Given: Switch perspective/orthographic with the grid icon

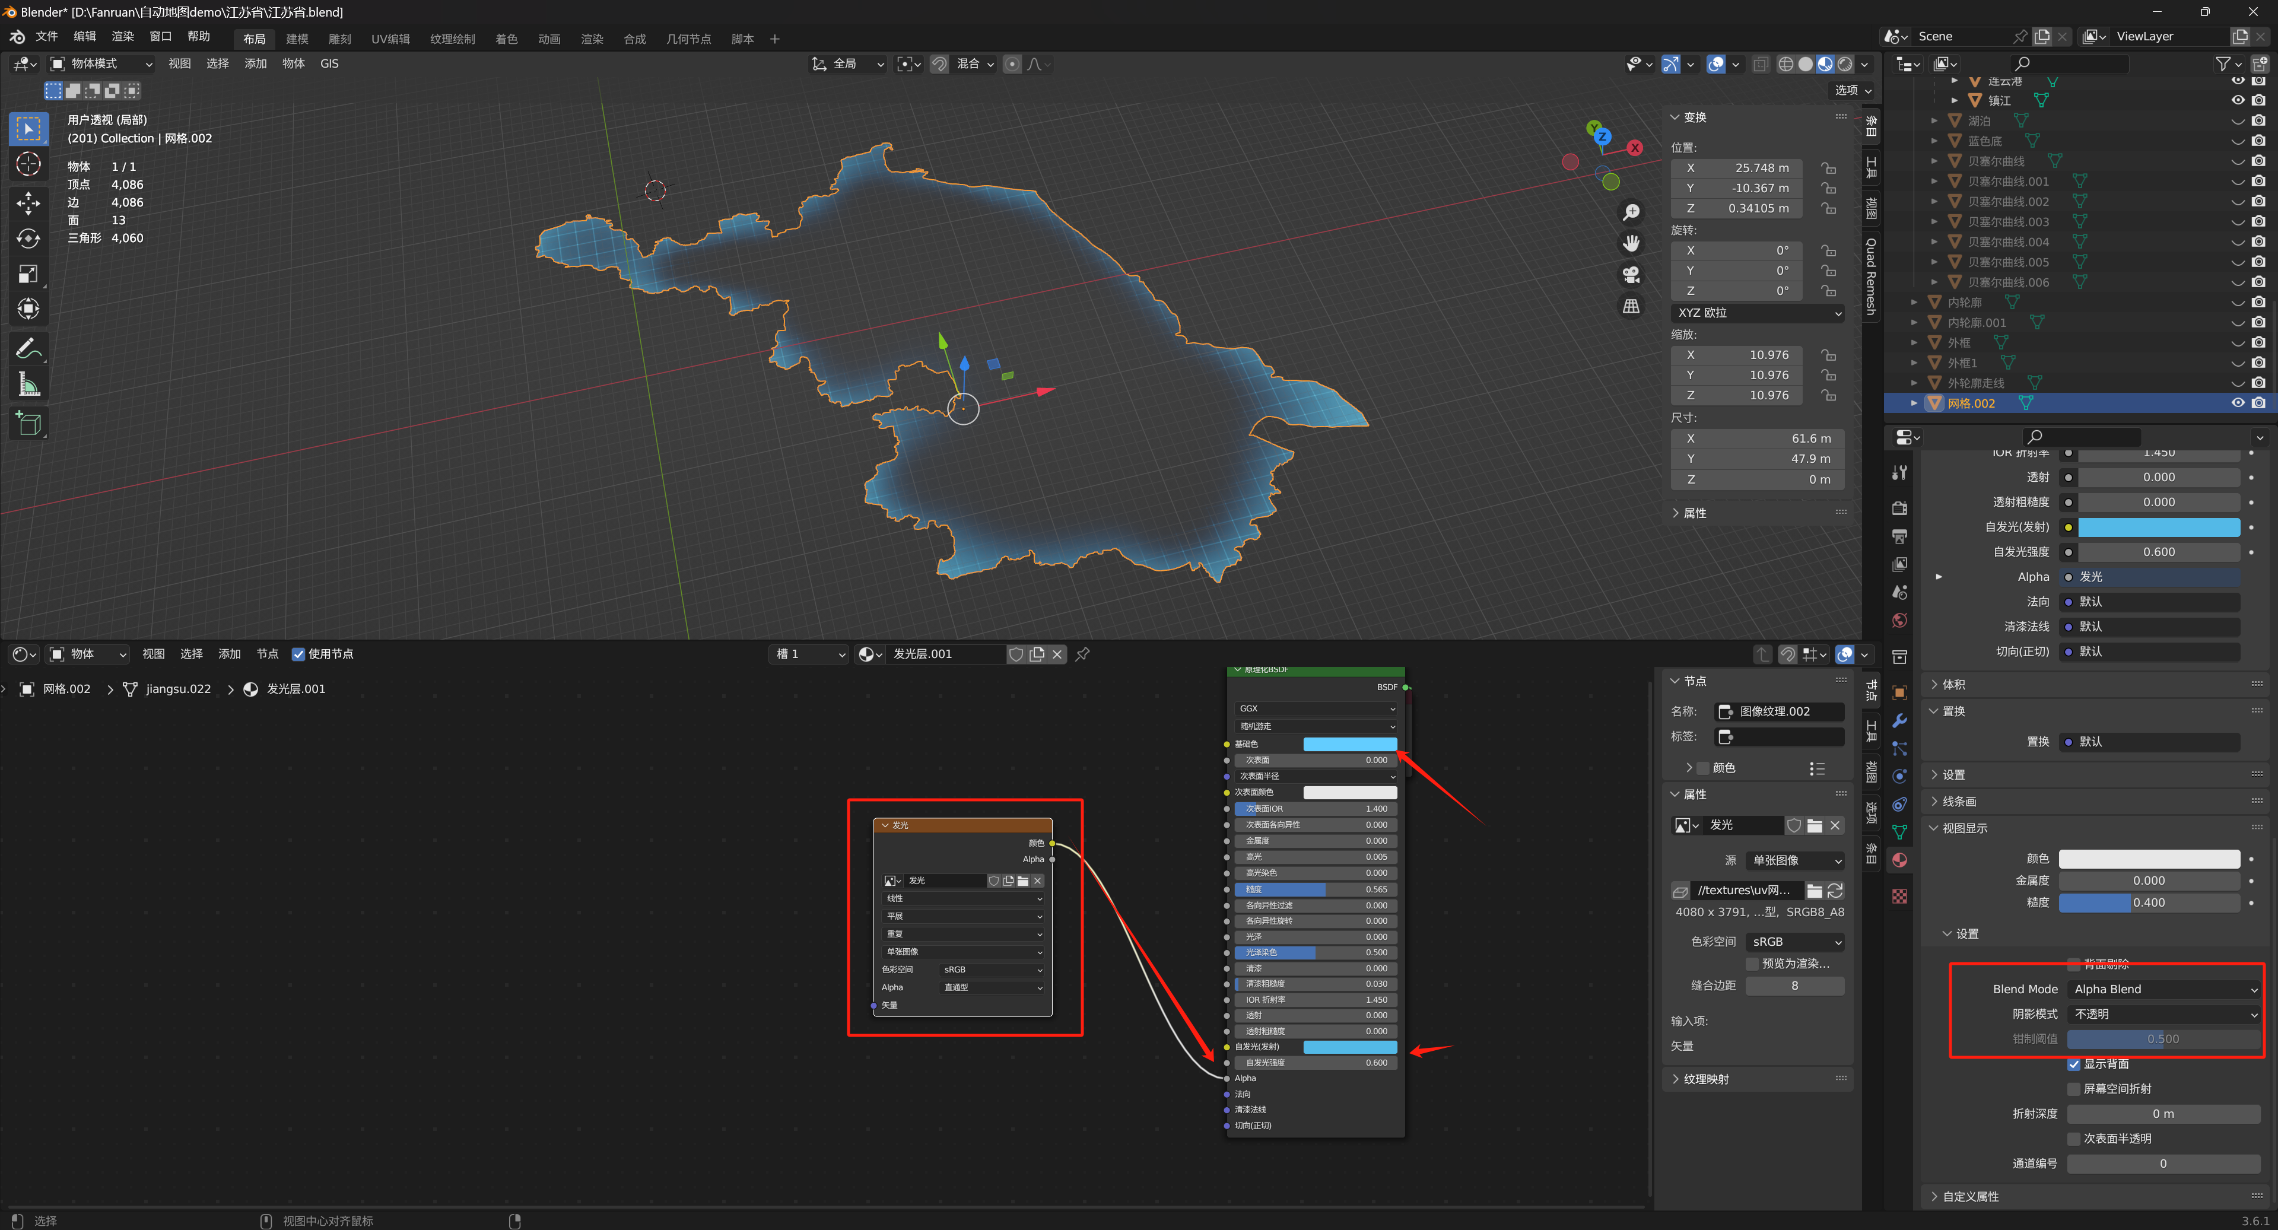Looking at the screenshot, I should [x=1631, y=306].
